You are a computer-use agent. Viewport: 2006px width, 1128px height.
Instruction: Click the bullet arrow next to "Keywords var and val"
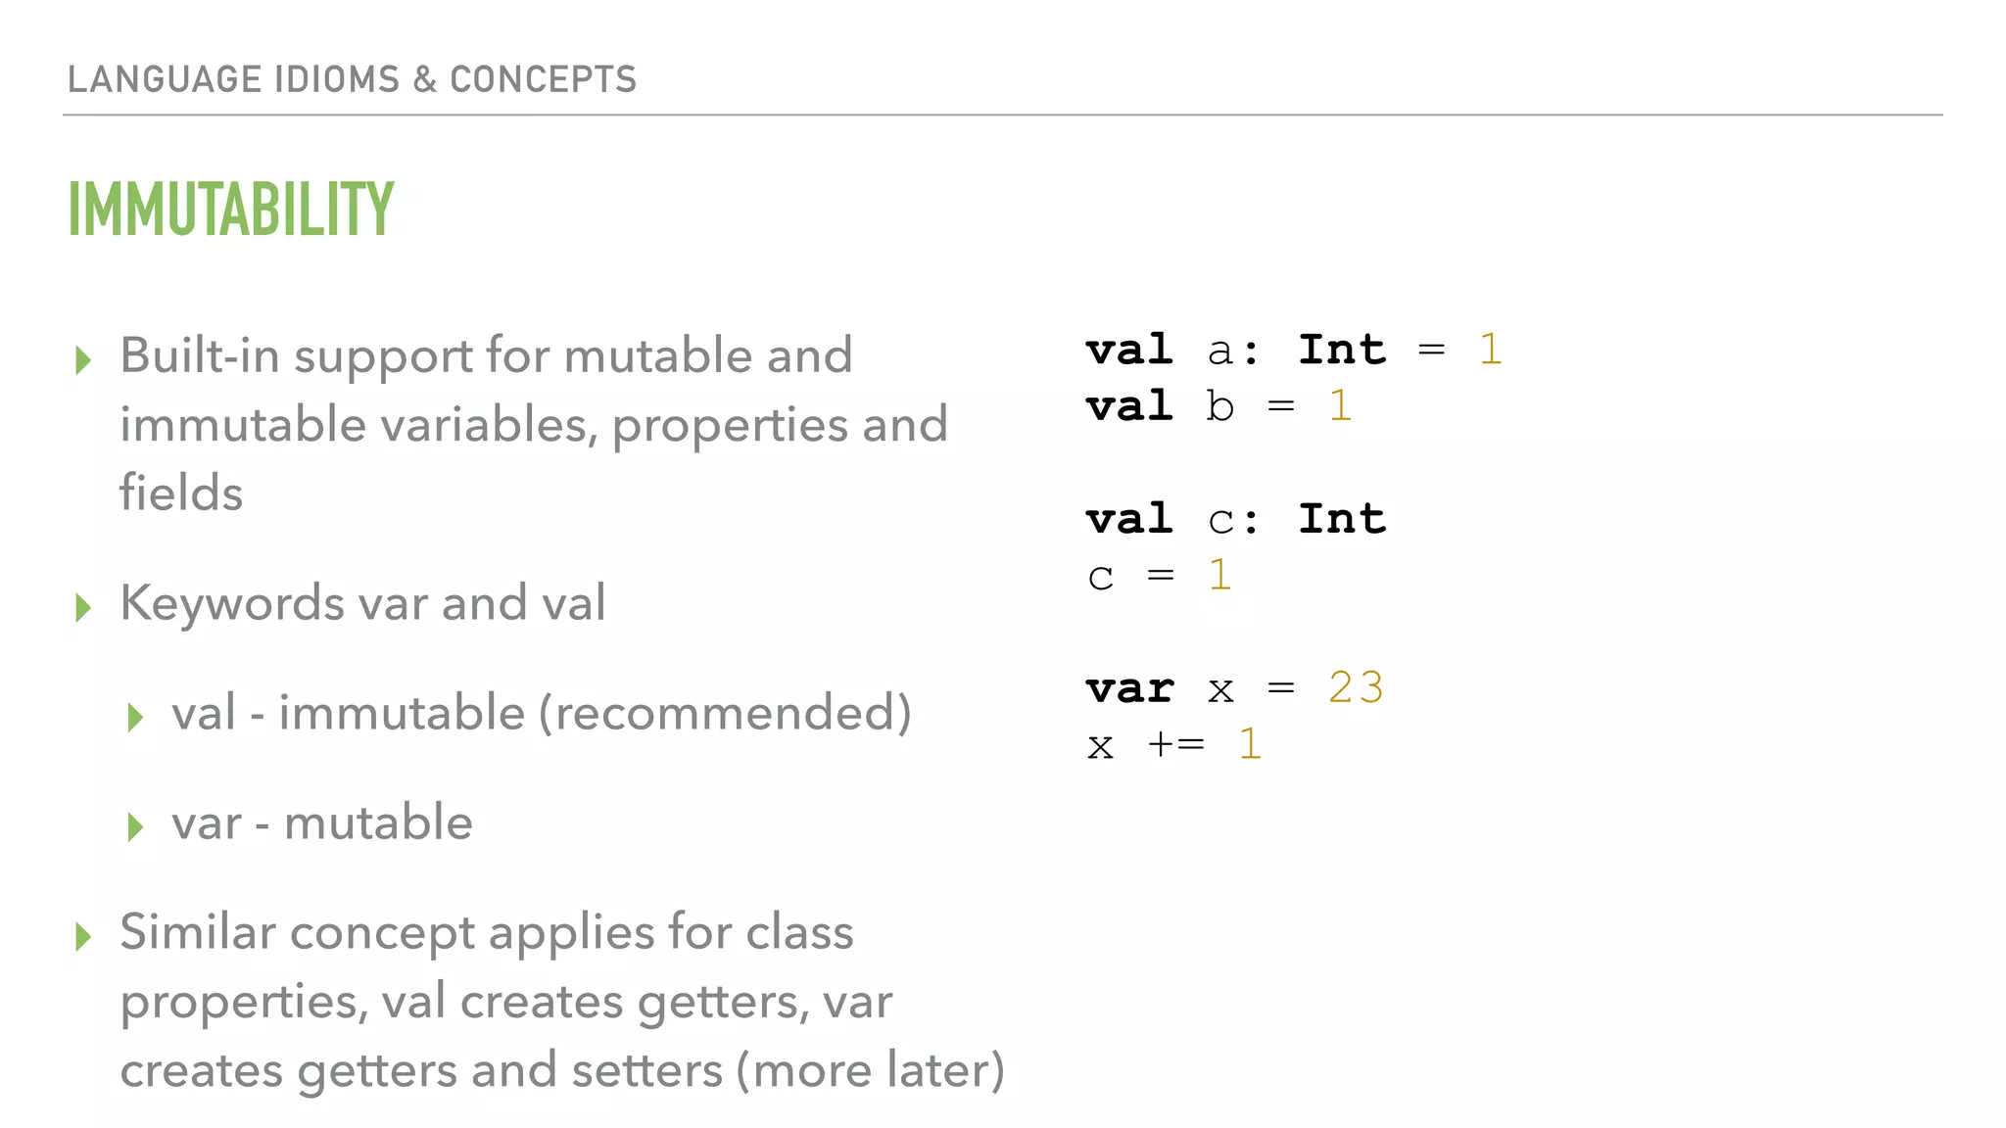(x=83, y=607)
